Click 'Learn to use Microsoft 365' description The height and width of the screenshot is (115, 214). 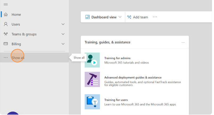click(140, 104)
